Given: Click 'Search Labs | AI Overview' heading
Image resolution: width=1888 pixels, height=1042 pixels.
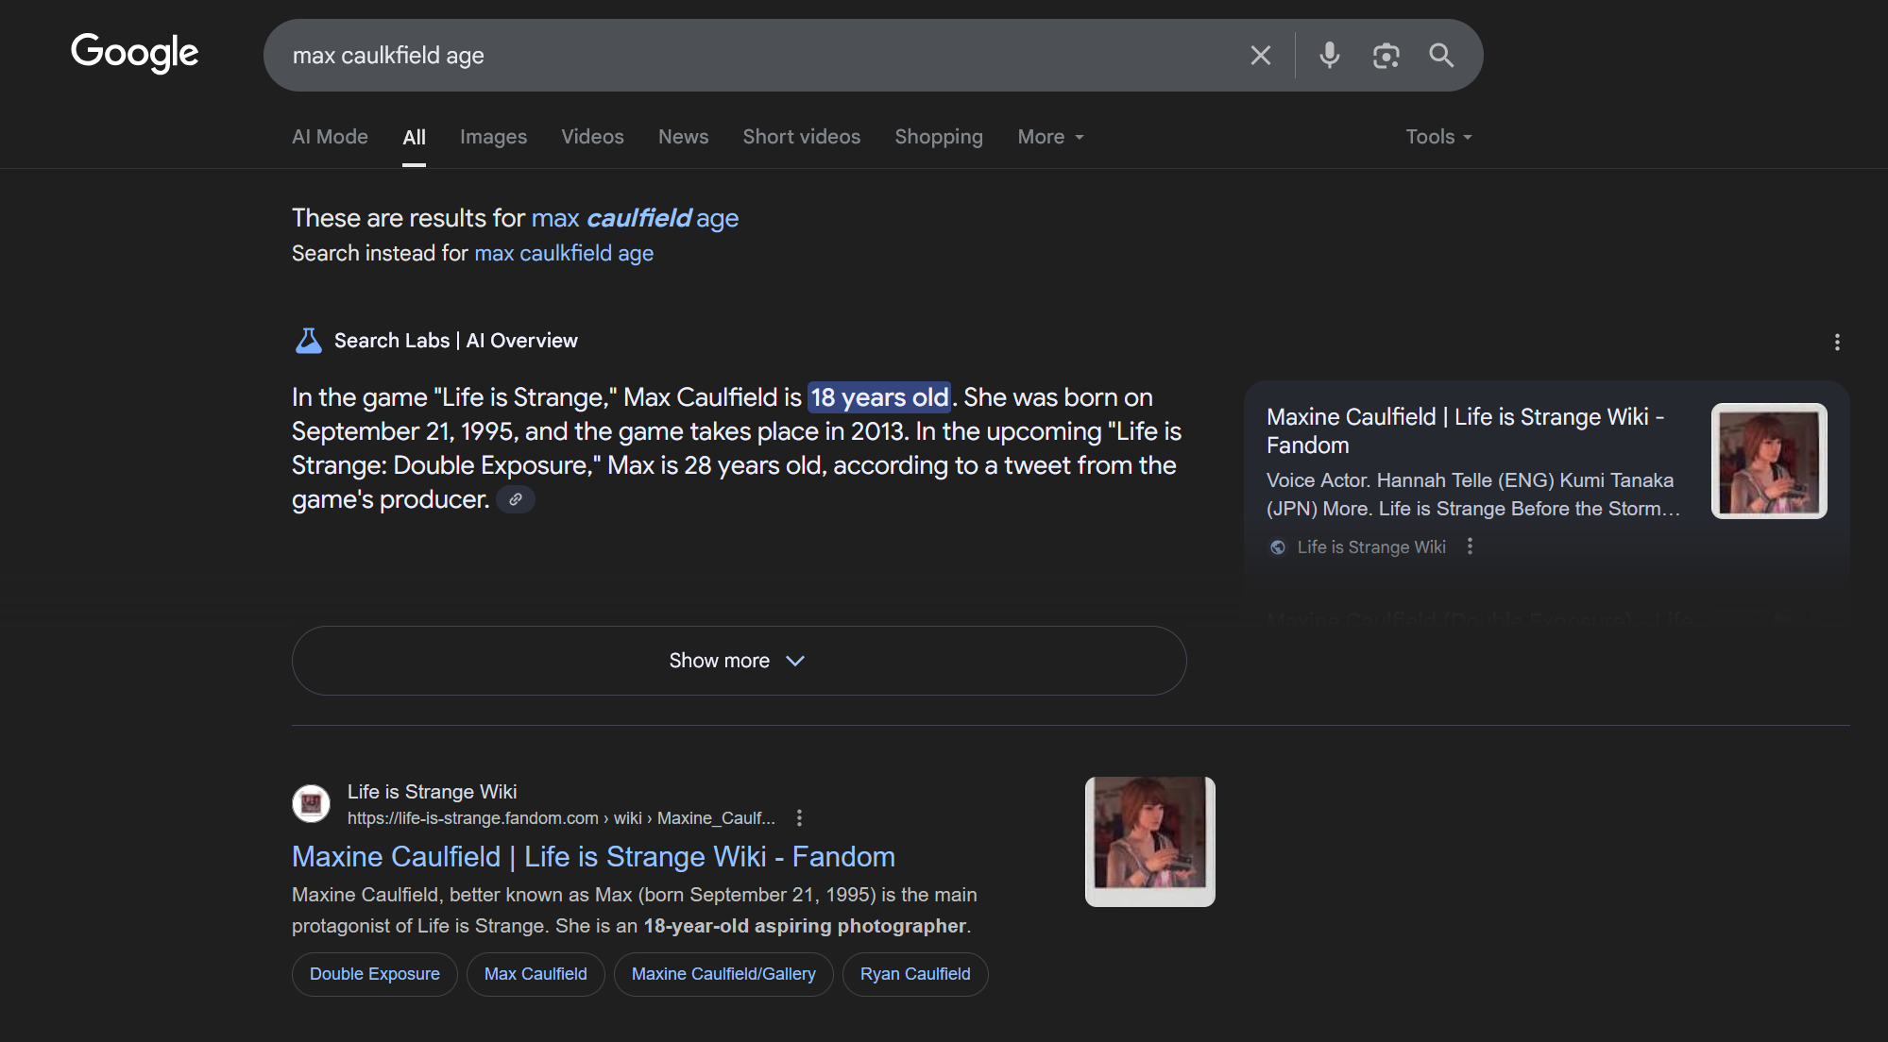Looking at the screenshot, I should (456, 341).
